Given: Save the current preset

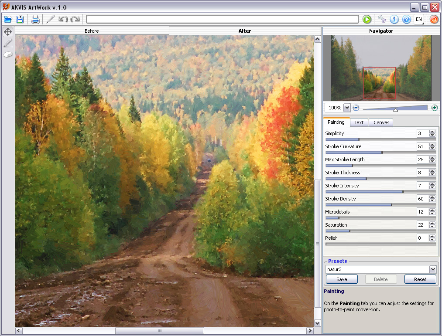Looking at the screenshot, I should (342, 279).
